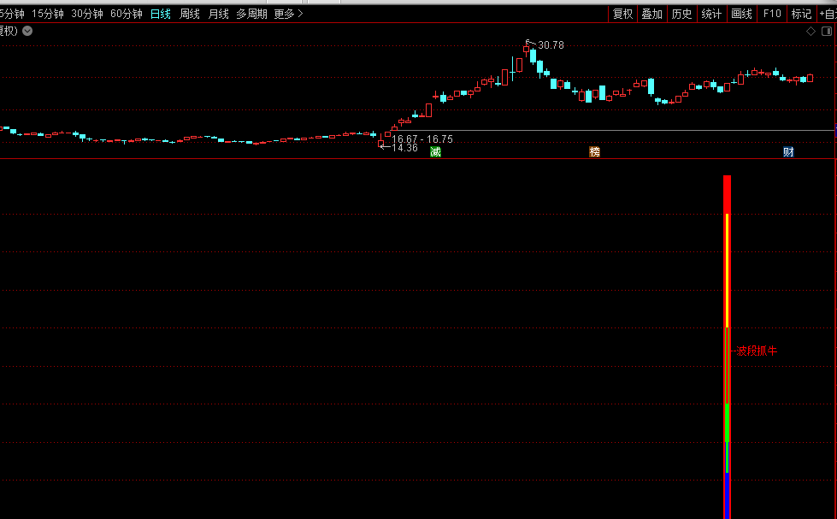The width and height of the screenshot is (837, 519).
Task: Toggle the side panel layout icon
Action: click(x=827, y=32)
